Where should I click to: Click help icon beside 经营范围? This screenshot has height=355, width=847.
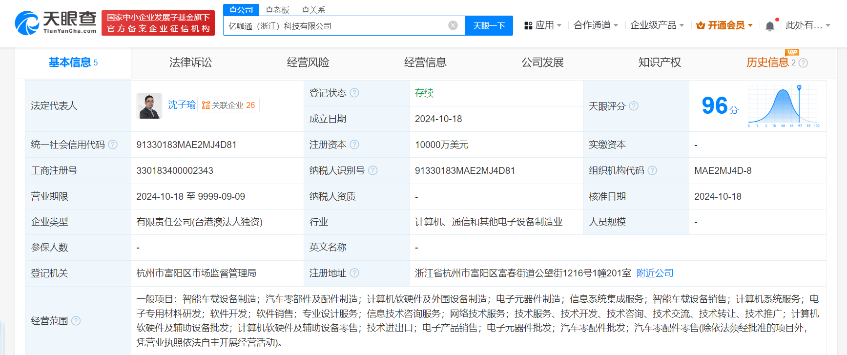pos(76,321)
